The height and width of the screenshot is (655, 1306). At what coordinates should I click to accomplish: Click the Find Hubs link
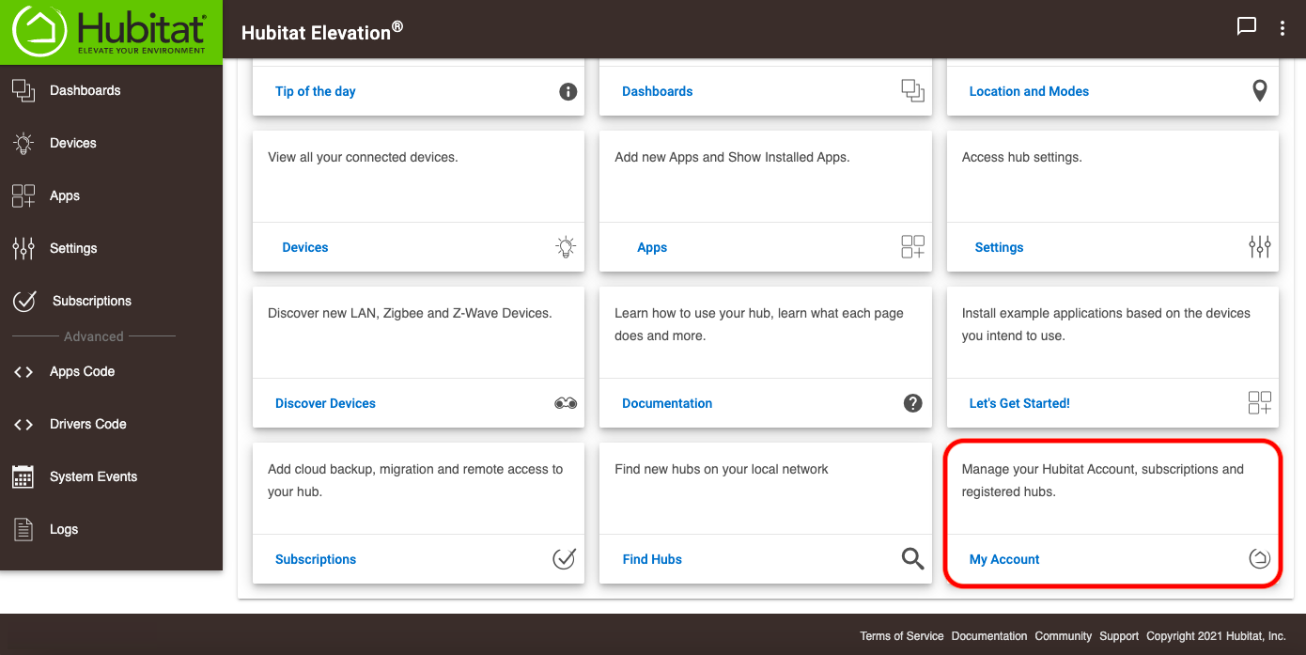[x=652, y=559]
